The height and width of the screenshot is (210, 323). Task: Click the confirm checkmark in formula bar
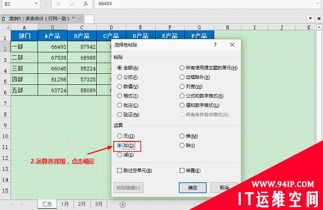coord(72,3)
